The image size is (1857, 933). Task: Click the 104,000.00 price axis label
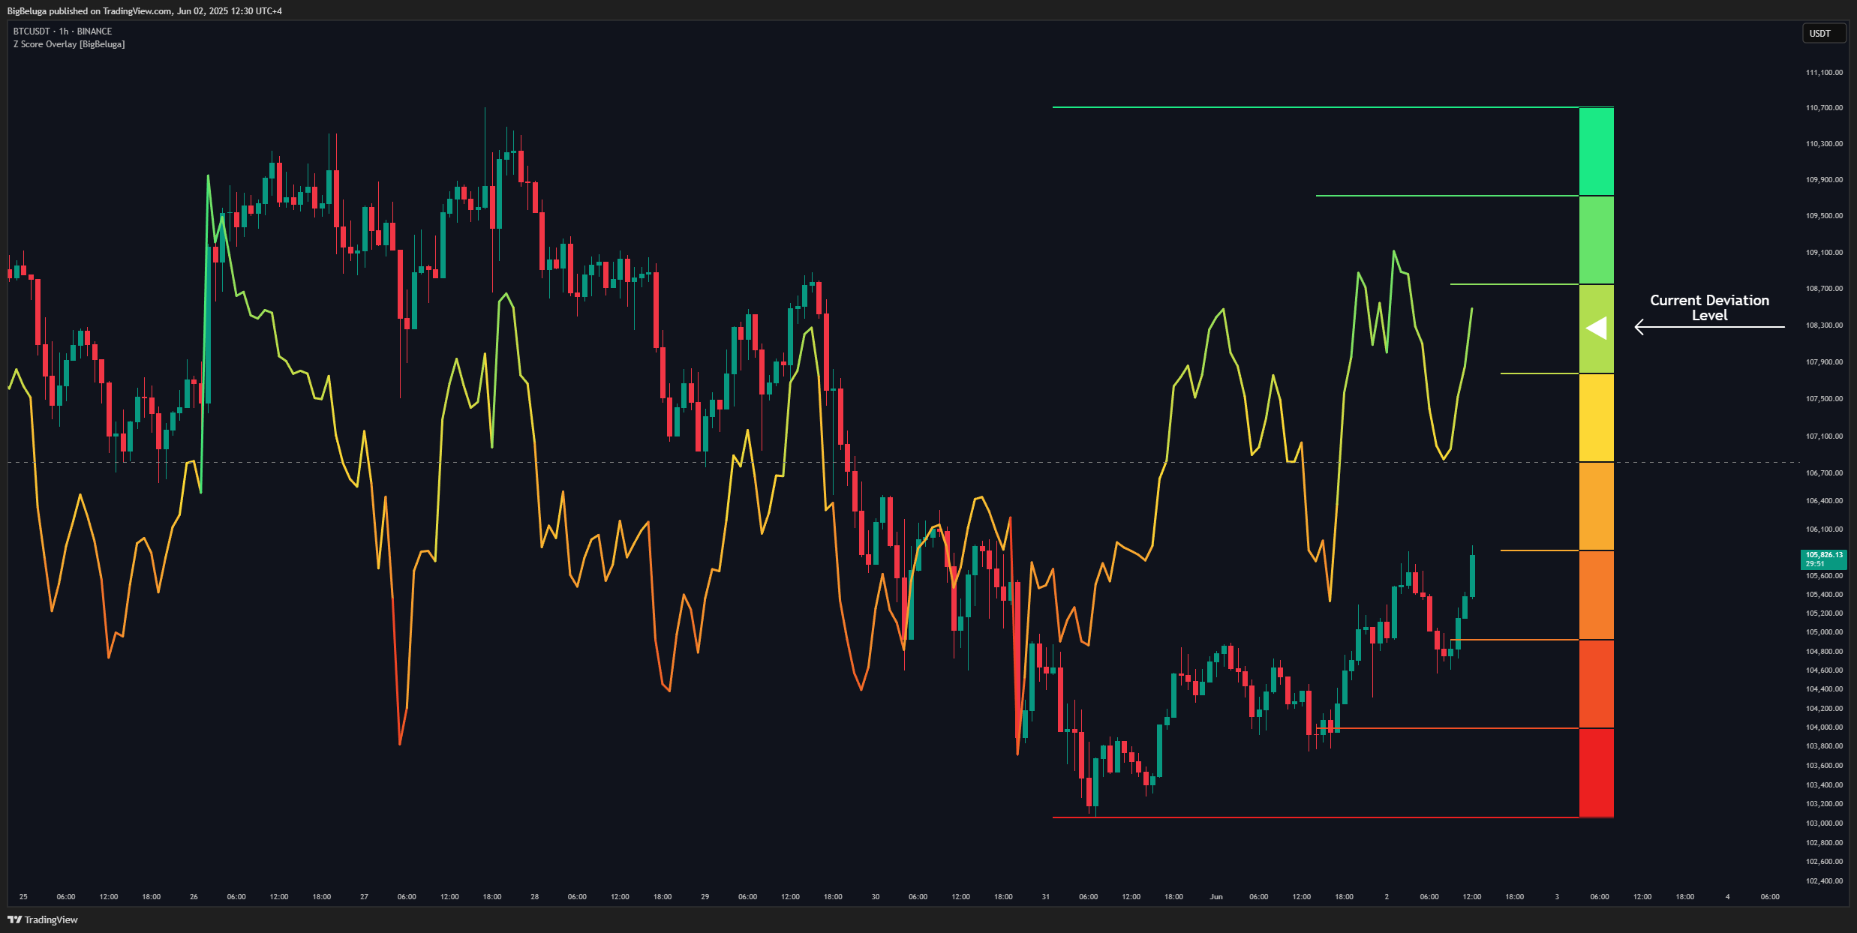pos(1824,727)
